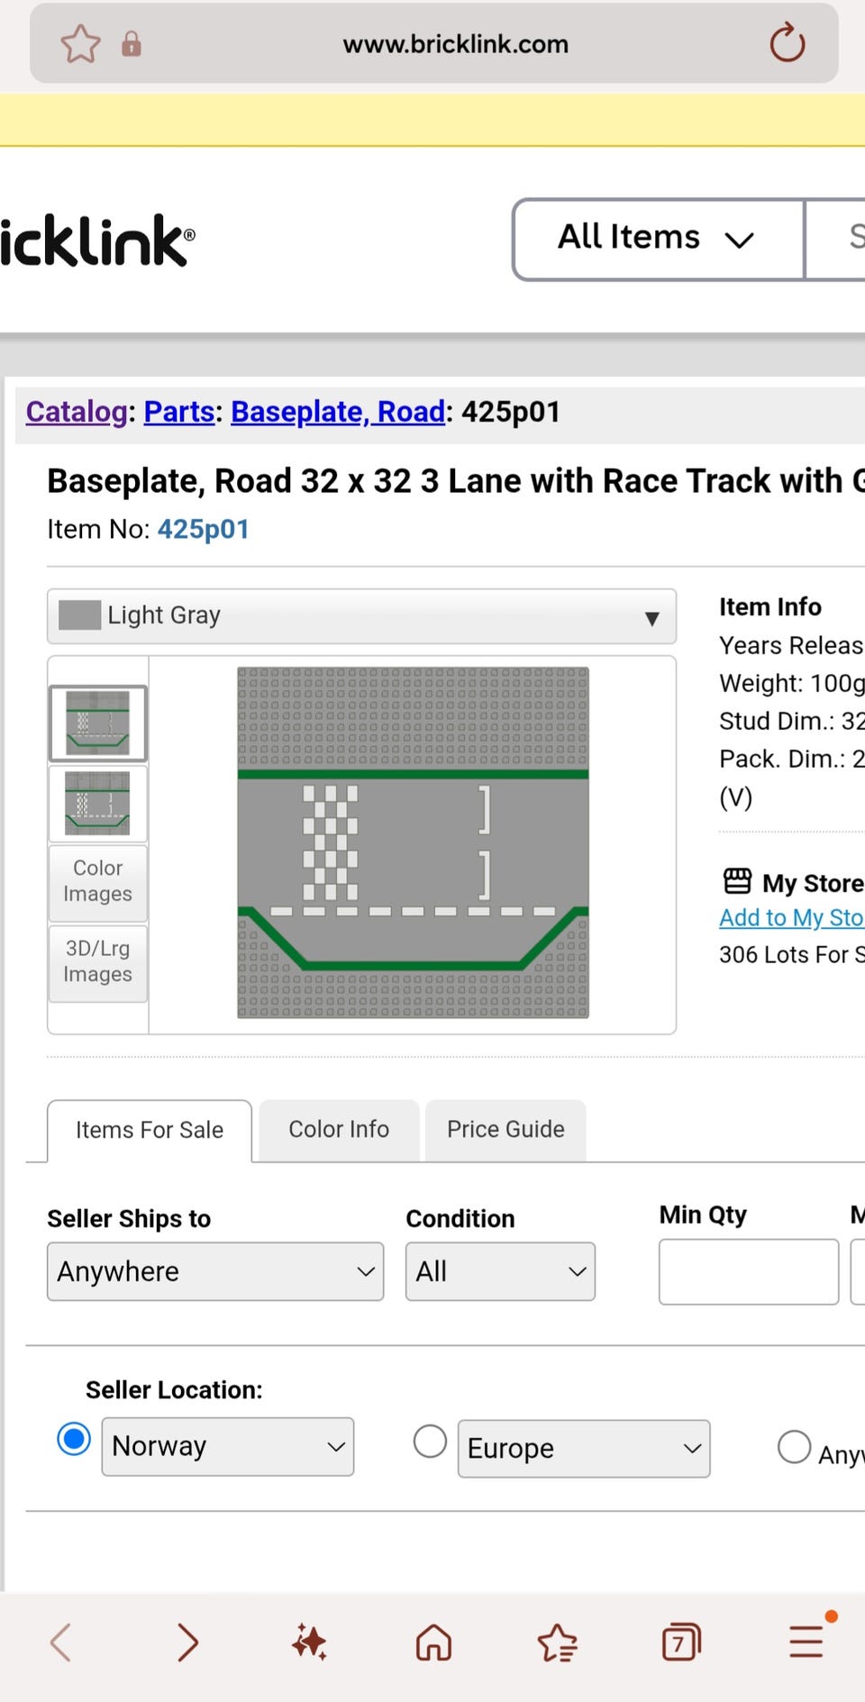Screen dimensions: 865x1702
Task: Select the Europe seller location radio
Action: coord(430,1441)
